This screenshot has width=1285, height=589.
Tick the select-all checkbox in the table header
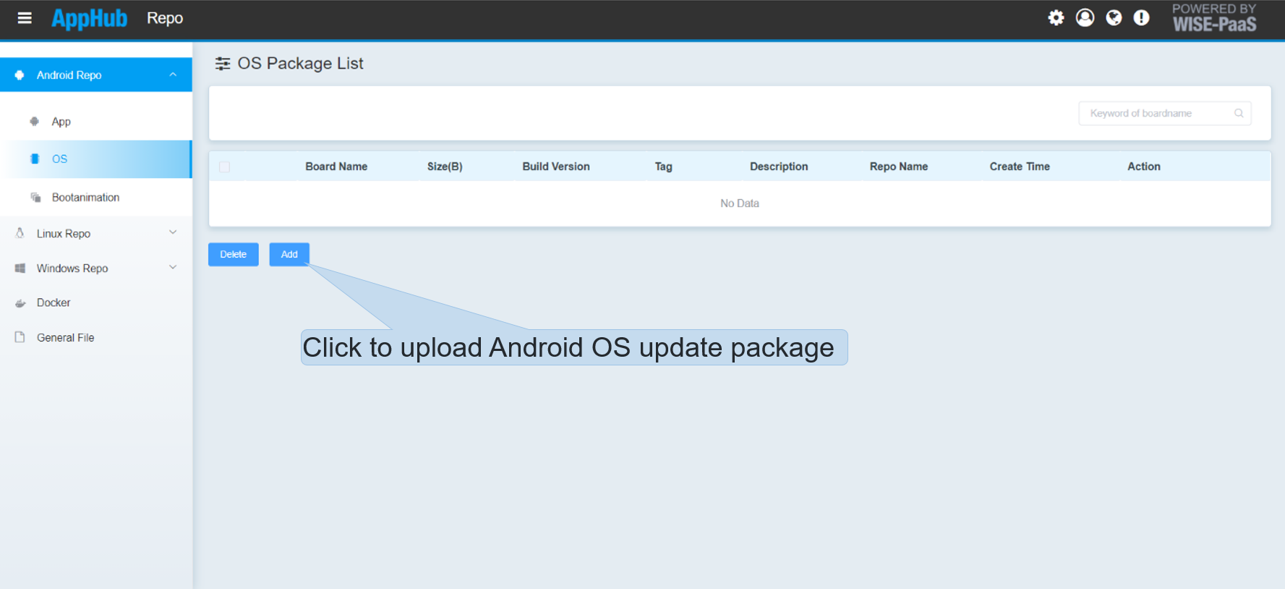[x=225, y=167]
